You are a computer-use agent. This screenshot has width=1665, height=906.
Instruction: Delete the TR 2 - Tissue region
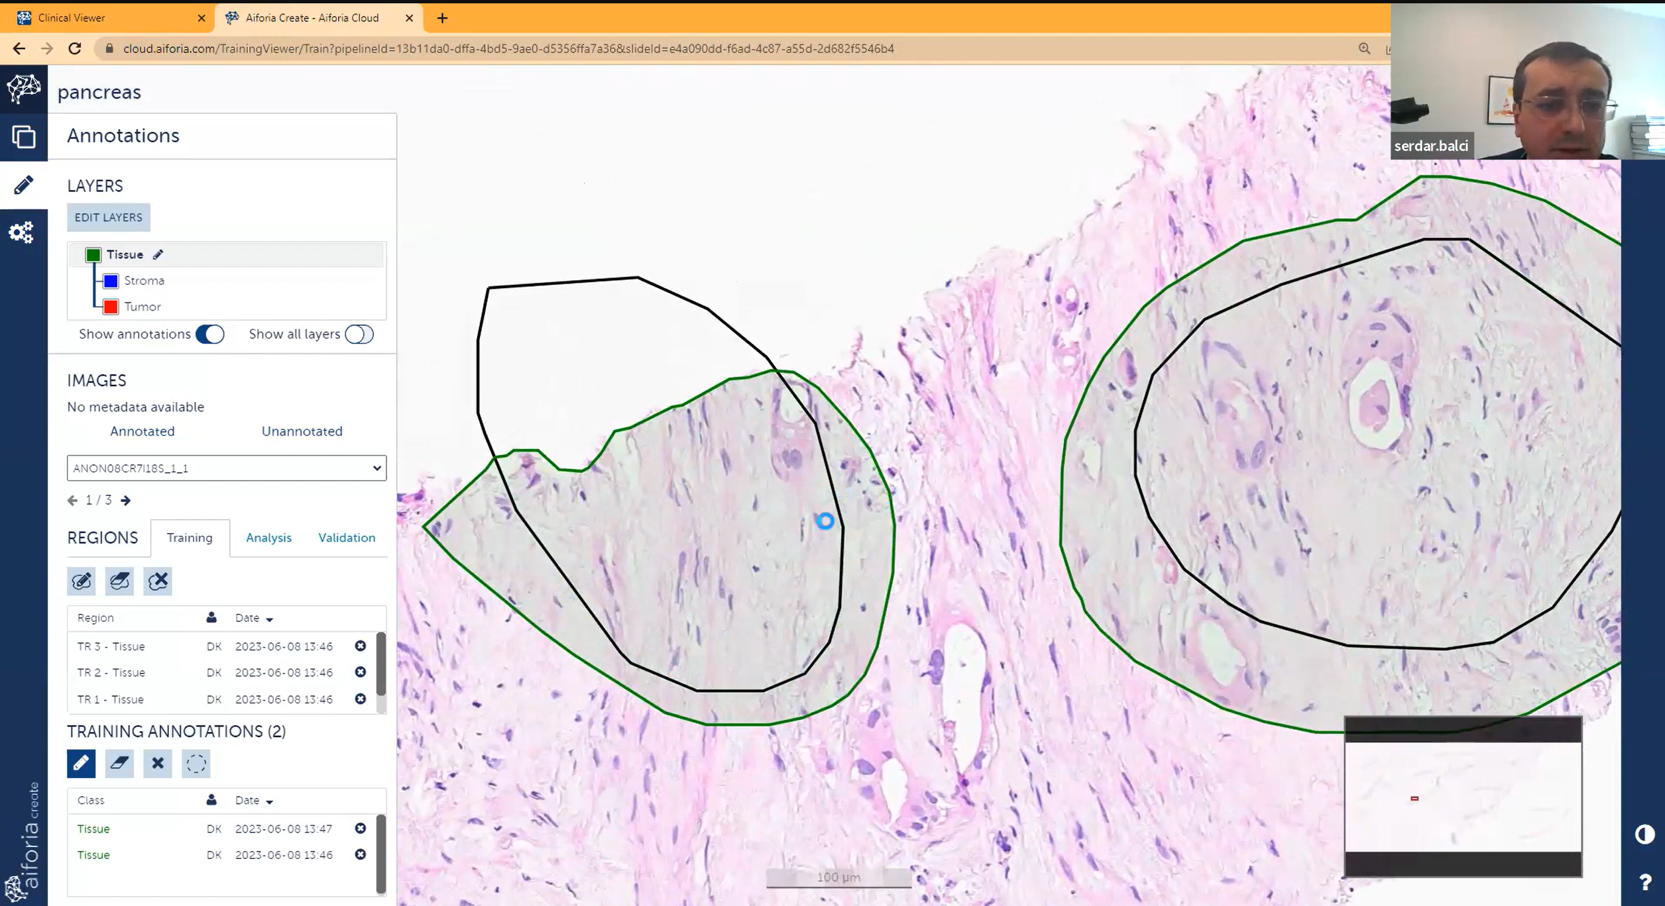click(361, 672)
